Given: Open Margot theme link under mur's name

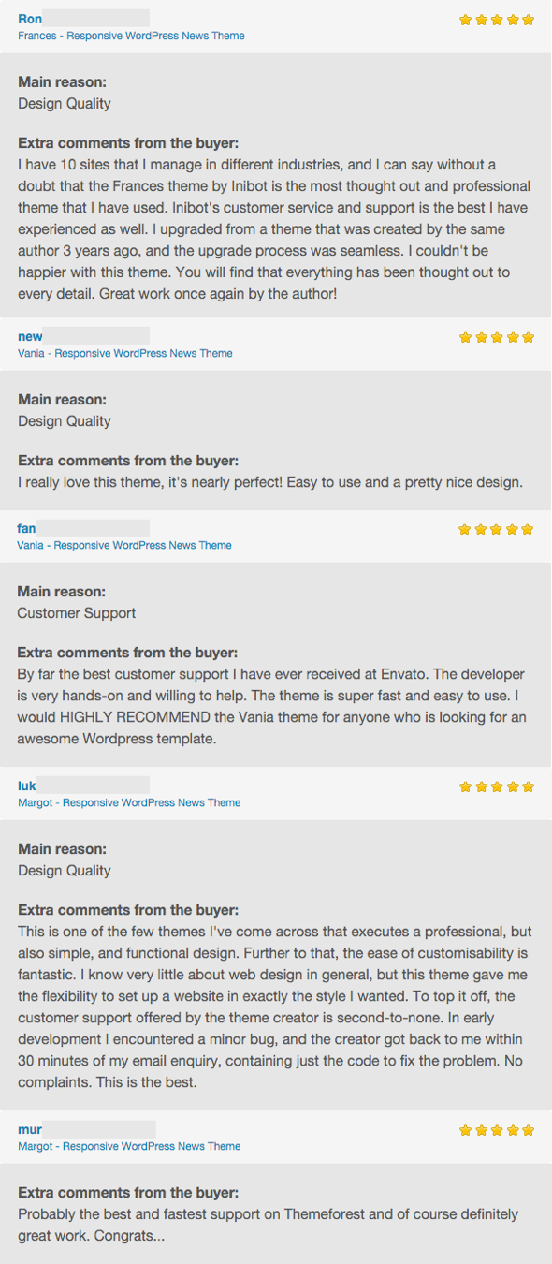Looking at the screenshot, I should [x=129, y=1146].
